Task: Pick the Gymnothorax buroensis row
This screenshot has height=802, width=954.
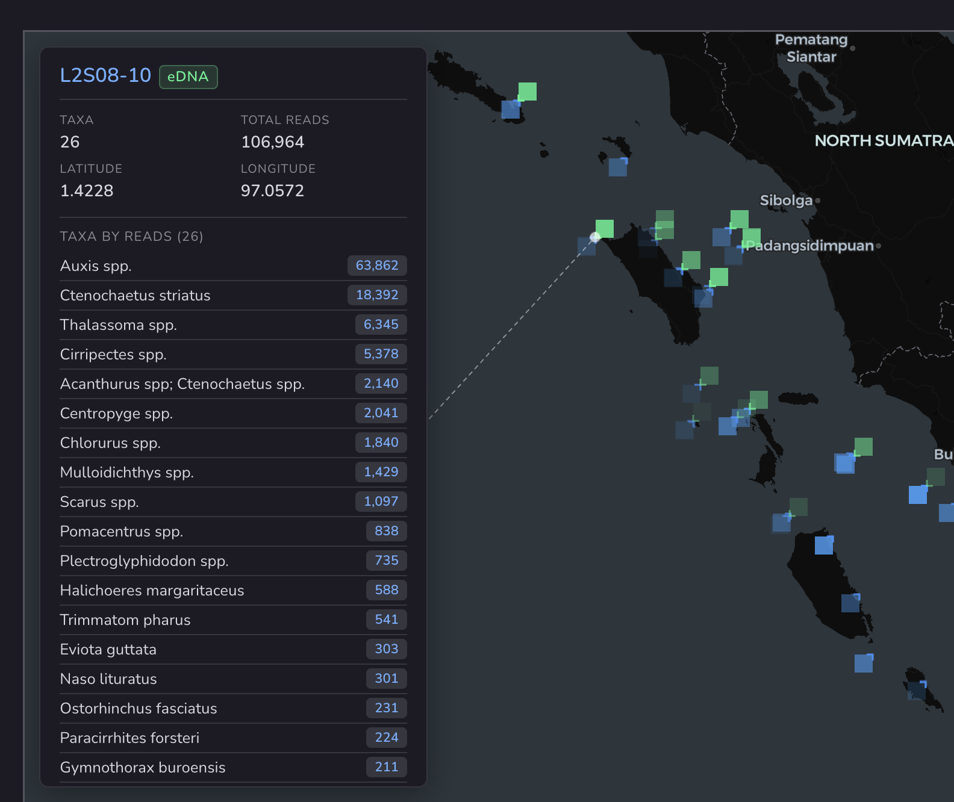Action: point(233,767)
